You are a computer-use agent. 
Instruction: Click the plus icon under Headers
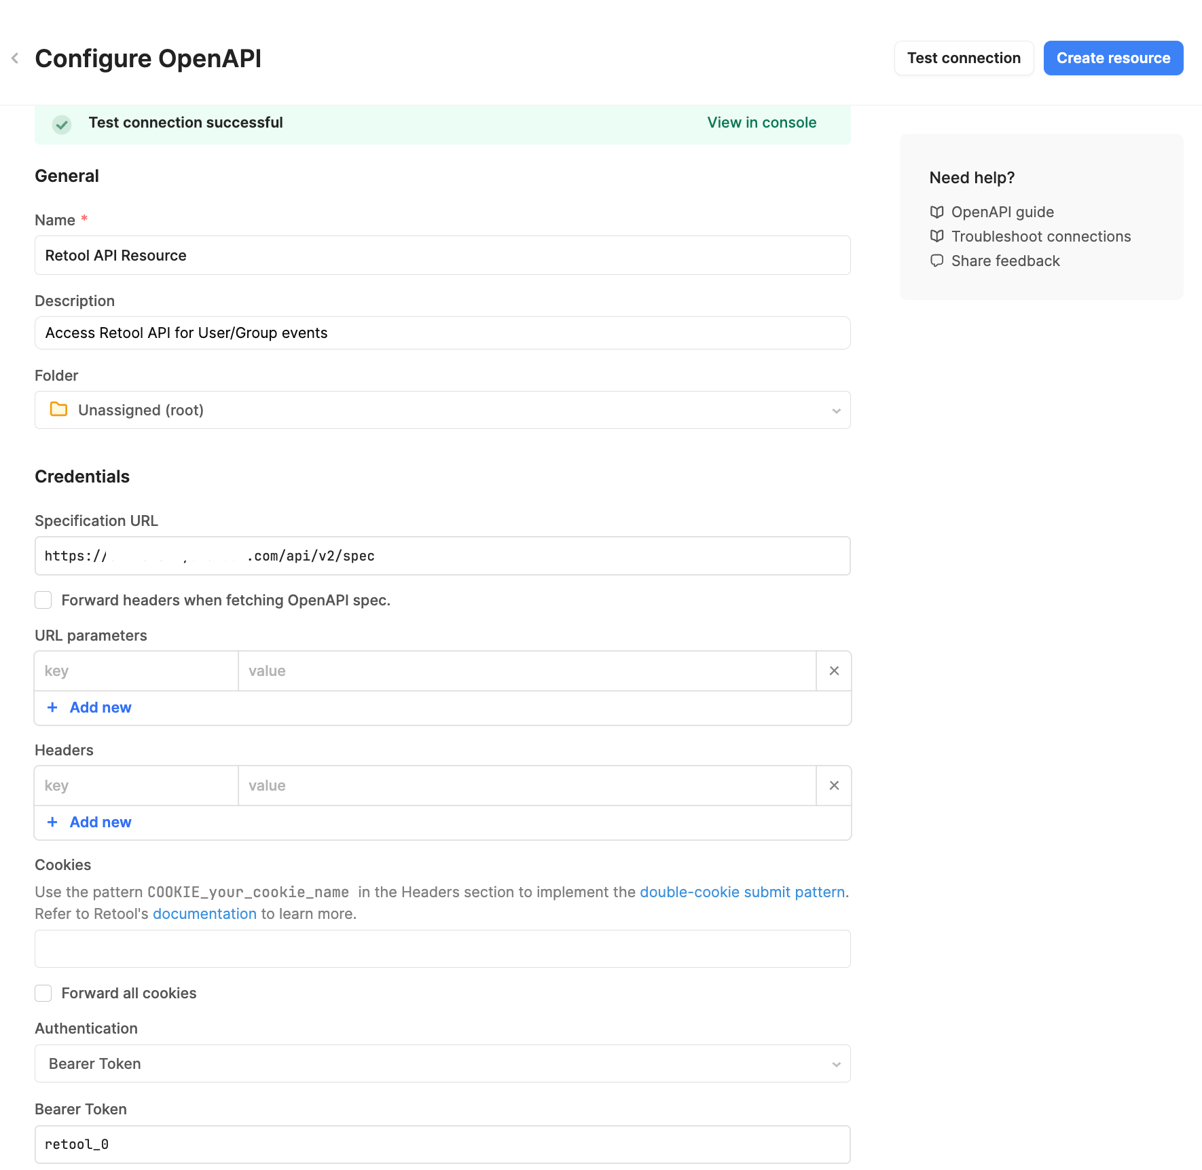pos(52,822)
